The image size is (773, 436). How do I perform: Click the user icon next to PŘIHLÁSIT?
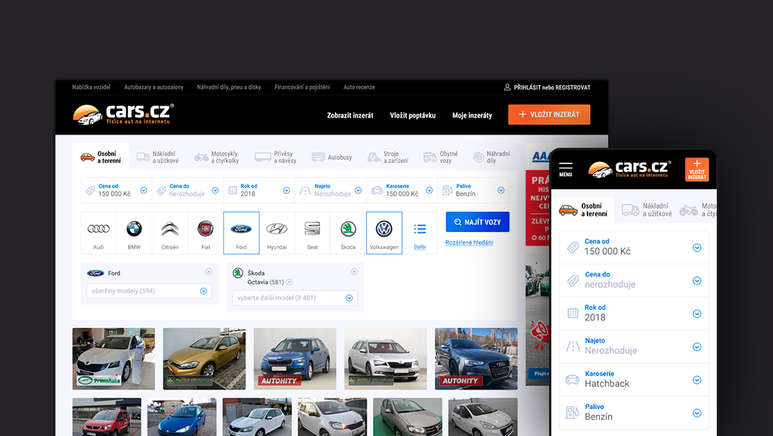pyautogui.click(x=507, y=87)
